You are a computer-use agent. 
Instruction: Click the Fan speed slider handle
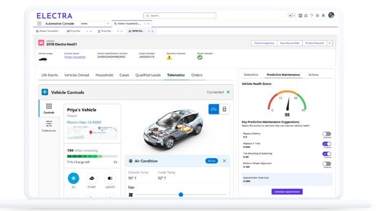(181, 195)
